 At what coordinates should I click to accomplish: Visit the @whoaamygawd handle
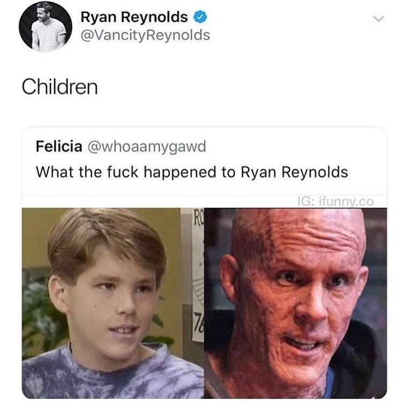147,147
